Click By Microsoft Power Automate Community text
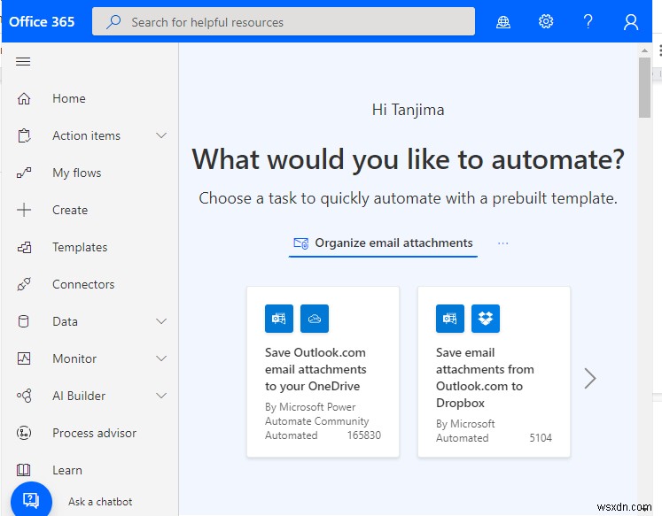This screenshot has width=662, height=516. coord(316,414)
